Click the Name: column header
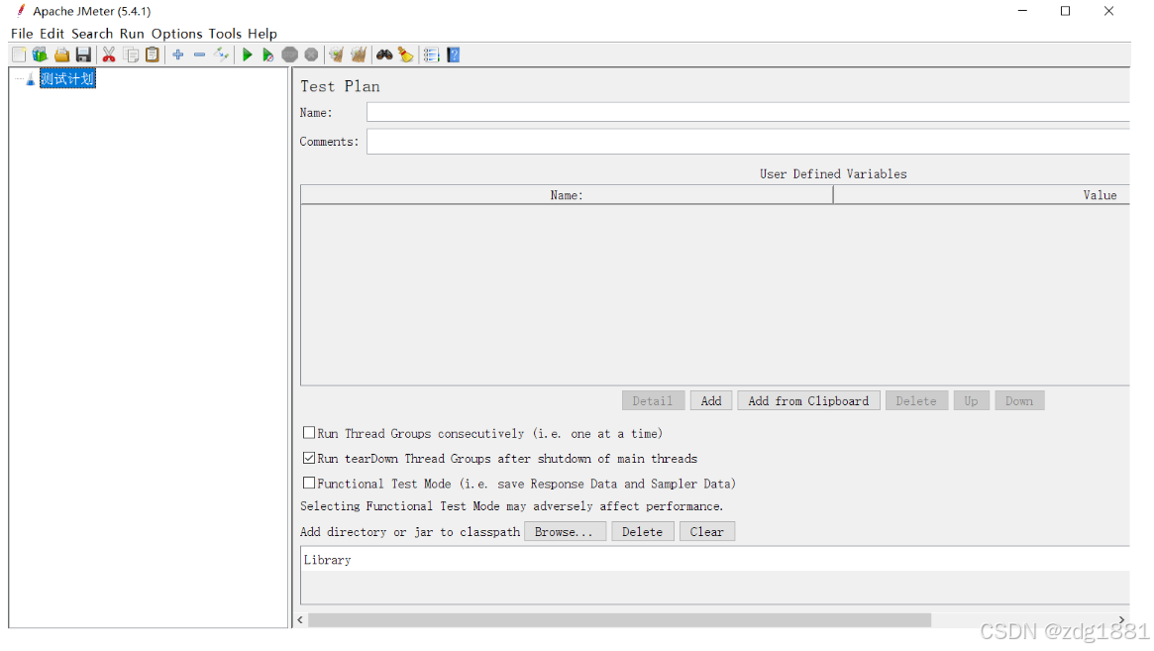 point(567,195)
